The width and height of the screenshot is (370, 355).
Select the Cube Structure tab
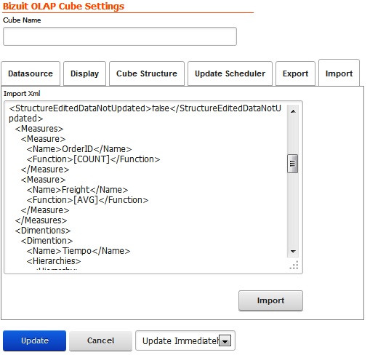coord(147,73)
